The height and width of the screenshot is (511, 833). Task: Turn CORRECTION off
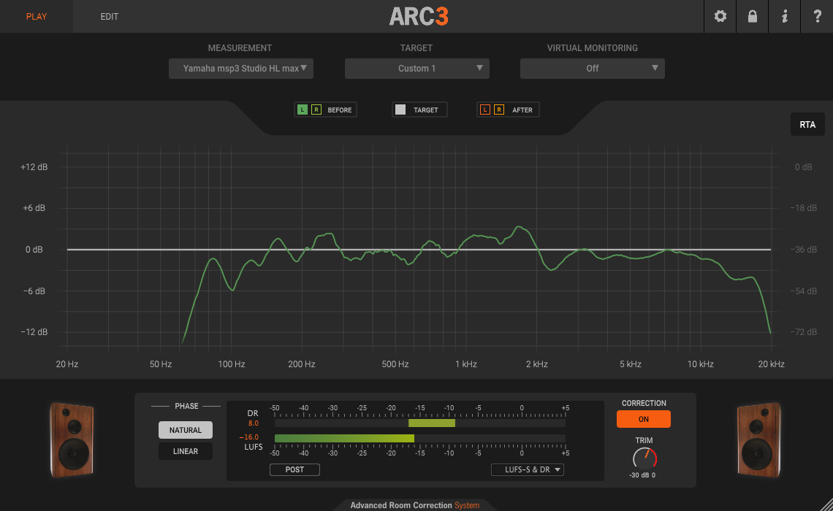pos(643,418)
